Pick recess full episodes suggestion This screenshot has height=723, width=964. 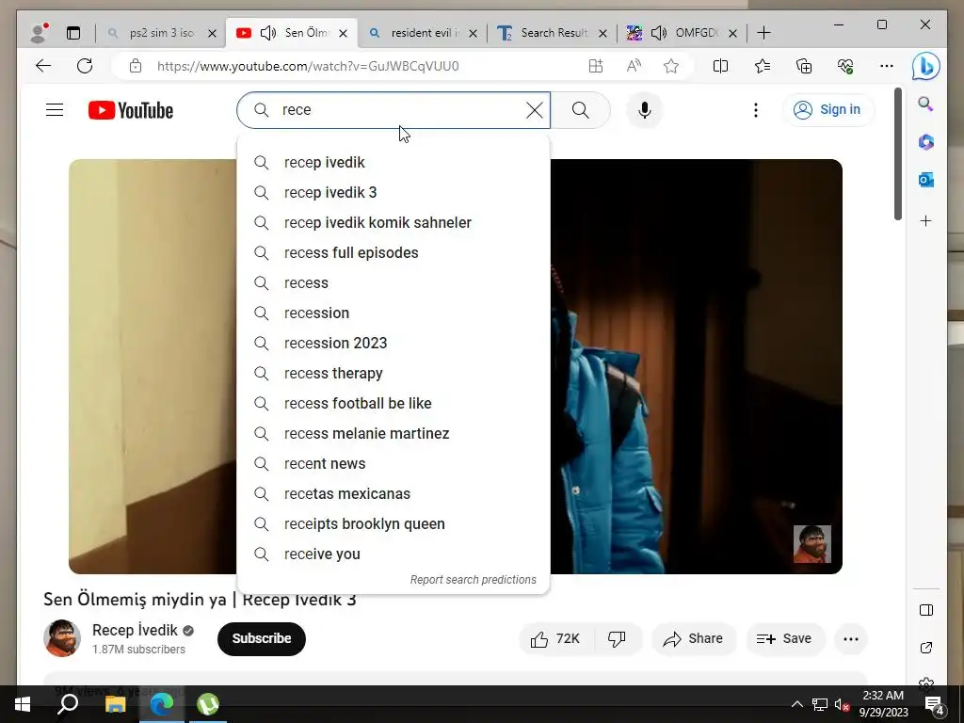pyautogui.click(x=394, y=252)
